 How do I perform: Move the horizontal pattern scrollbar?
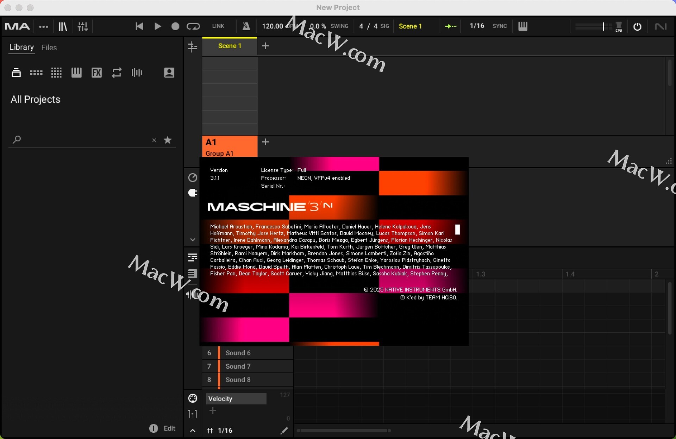click(x=344, y=431)
